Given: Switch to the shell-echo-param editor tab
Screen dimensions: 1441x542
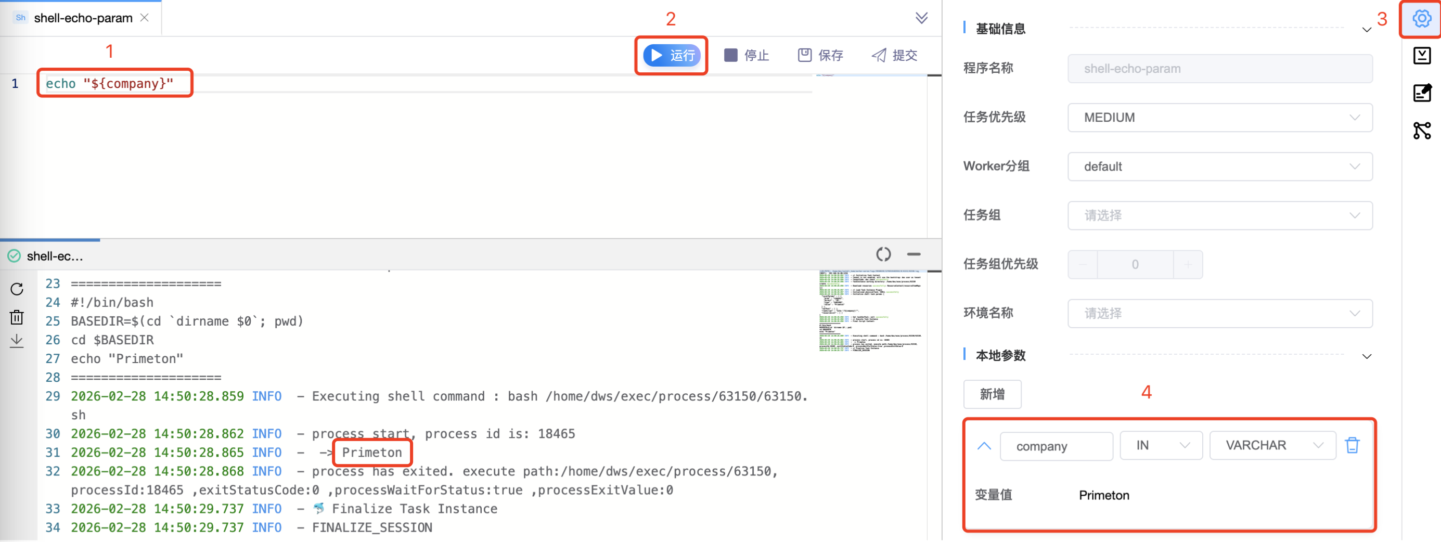Looking at the screenshot, I should tap(83, 18).
